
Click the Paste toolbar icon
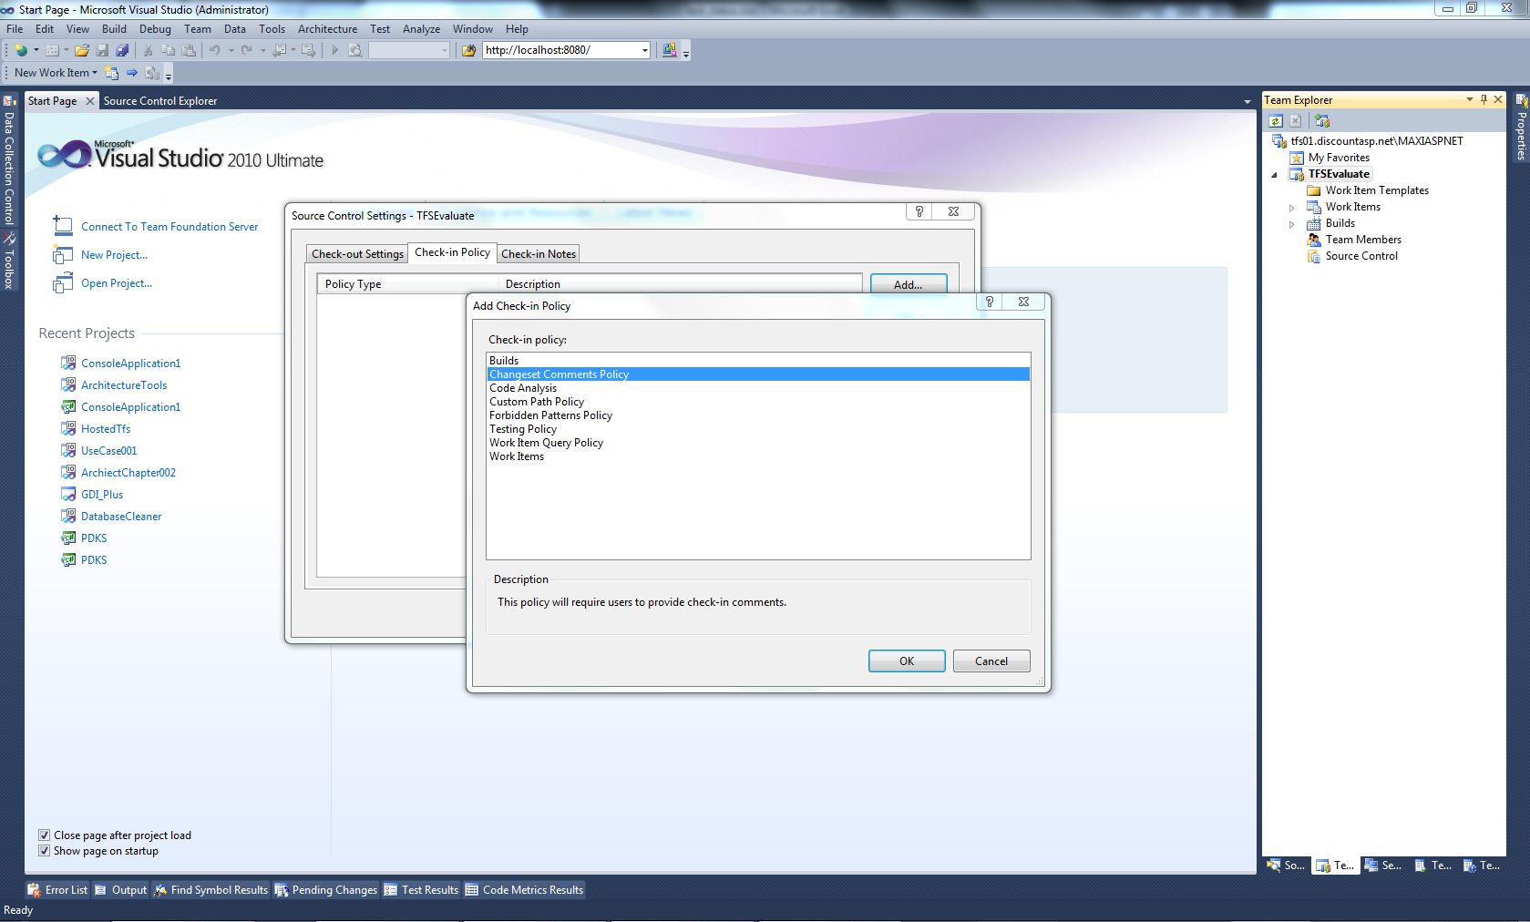pyautogui.click(x=188, y=50)
